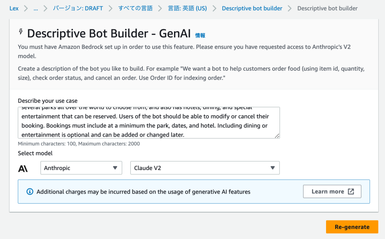Click the dropdown arrow on the Anthropic selector
The image size is (385, 239).
[115, 168]
